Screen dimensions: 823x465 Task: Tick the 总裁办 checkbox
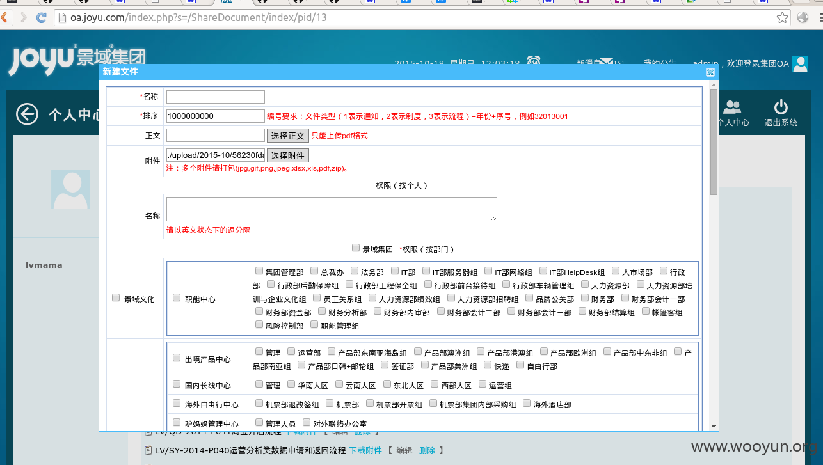[x=314, y=271]
